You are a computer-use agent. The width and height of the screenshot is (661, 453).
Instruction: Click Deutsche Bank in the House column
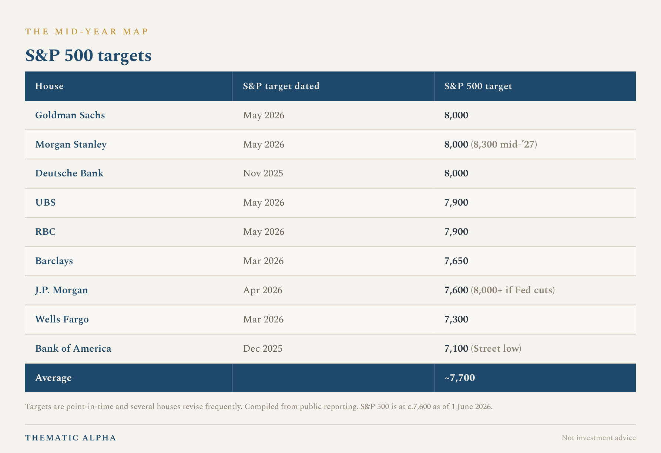pyautogui.click(x=69, y=173)
